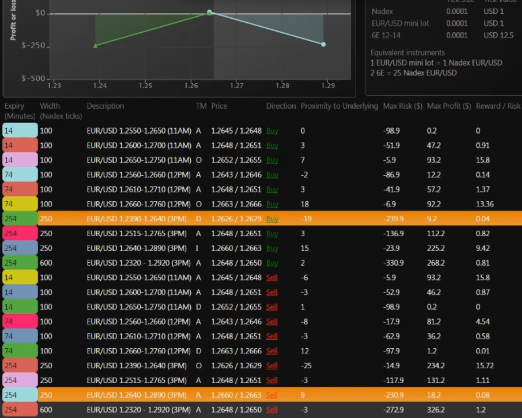Click the Max Risk ($) column header
This screenshot has width=522, height=418.
pyautogui.click(x=402, y=106)
